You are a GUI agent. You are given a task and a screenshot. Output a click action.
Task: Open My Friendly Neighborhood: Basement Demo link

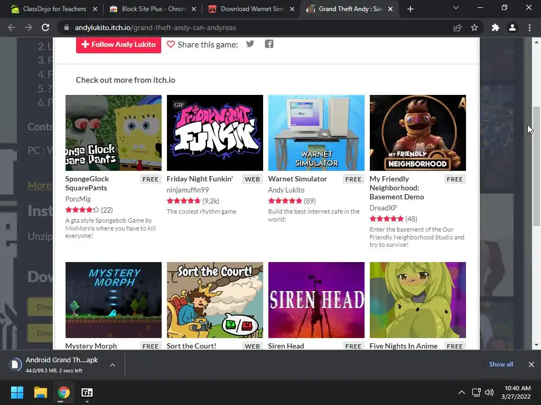click(397, 188)
